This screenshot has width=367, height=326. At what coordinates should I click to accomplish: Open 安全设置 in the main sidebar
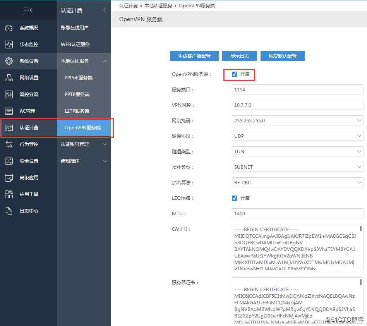pyautogui.click(x=28, y=161)
